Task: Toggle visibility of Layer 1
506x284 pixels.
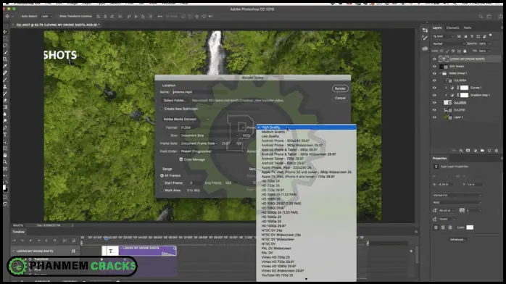Action: 434,117
